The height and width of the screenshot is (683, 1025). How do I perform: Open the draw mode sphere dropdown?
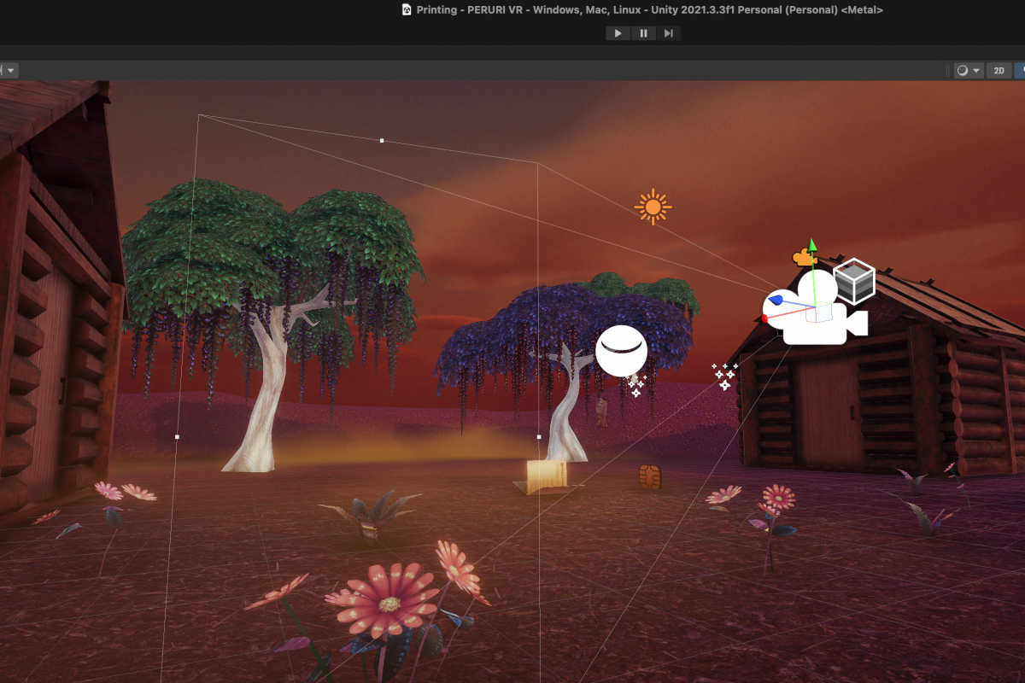pos(968,71)
